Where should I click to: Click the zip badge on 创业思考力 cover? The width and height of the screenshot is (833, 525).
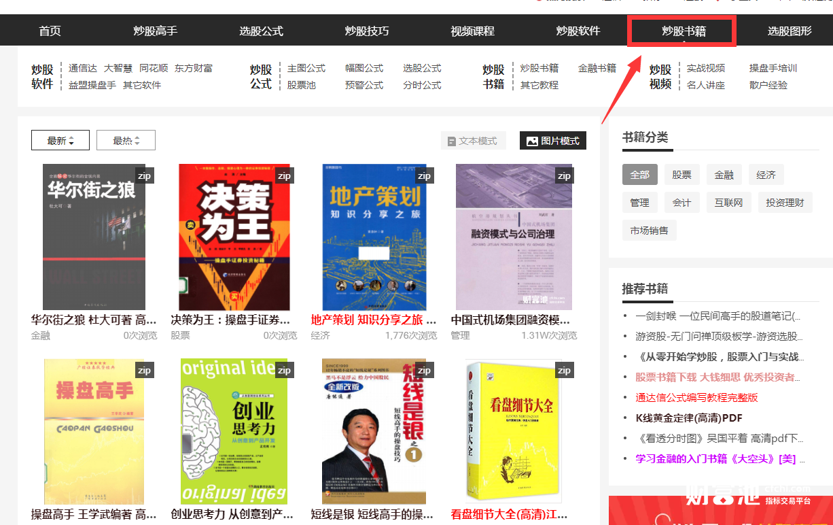point(284,370)
